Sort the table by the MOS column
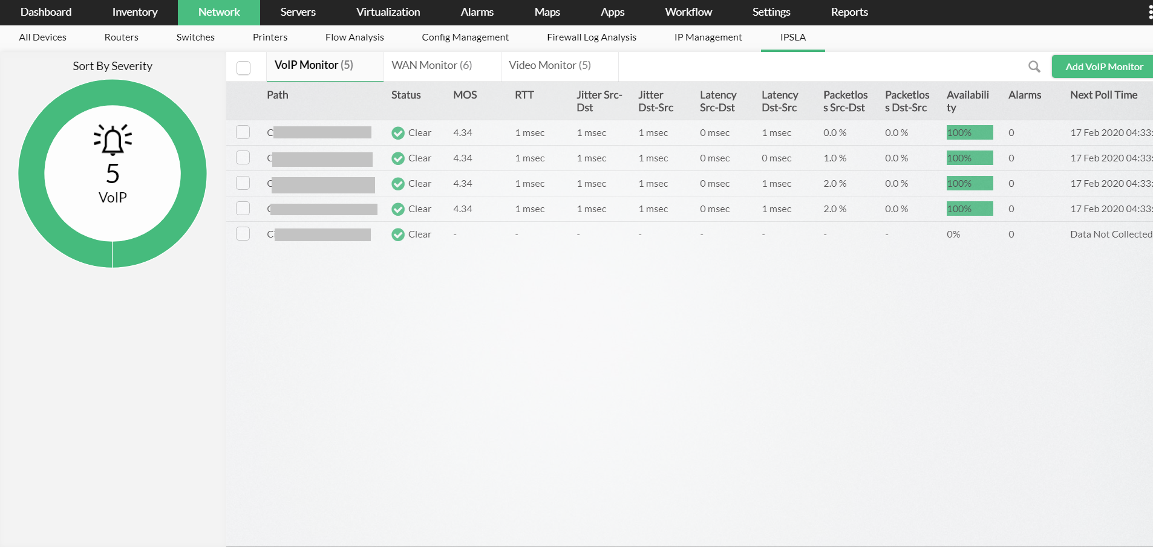Image resolution: width=1153 pixels, height=547 pixels. [x=465, y=95]
